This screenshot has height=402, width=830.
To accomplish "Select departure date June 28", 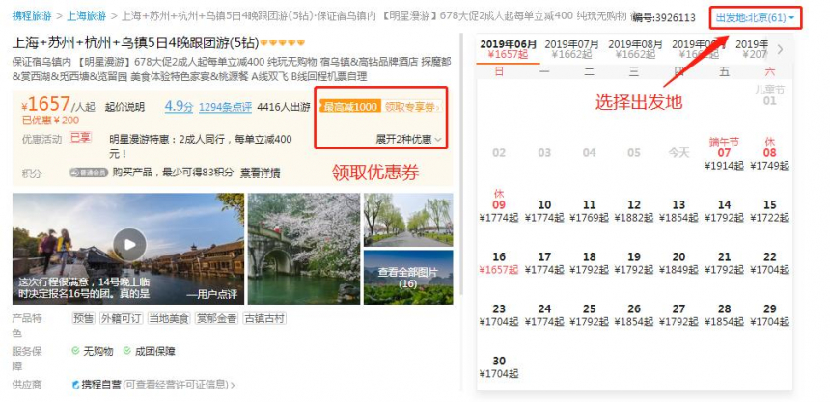I will (x=724, y=314).
